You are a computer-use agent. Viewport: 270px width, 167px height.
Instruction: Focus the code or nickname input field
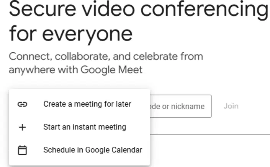(181, 106)
